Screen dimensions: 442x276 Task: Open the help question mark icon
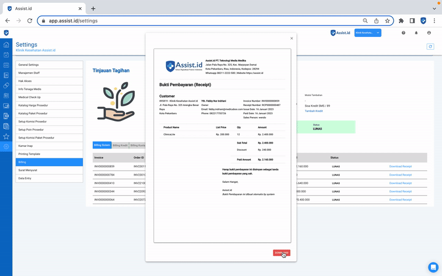click(x=403, y=33)
